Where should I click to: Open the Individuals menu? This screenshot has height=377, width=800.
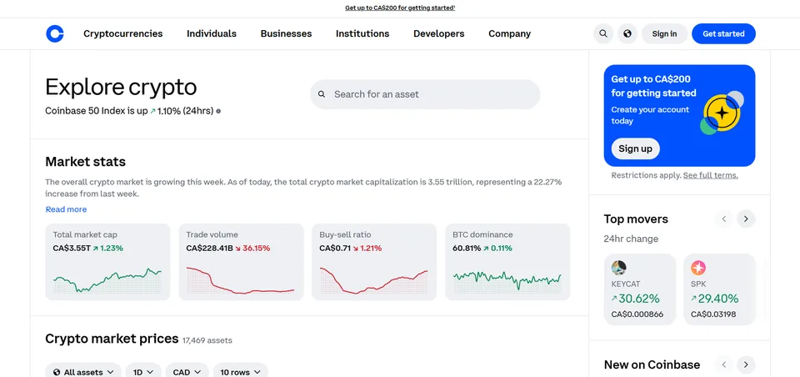212,33
